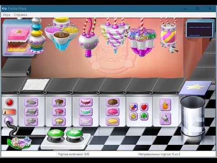Add smiley face decoration

point(134,116)
